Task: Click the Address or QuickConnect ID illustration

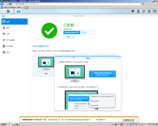Action: click(x=102, y=96)
